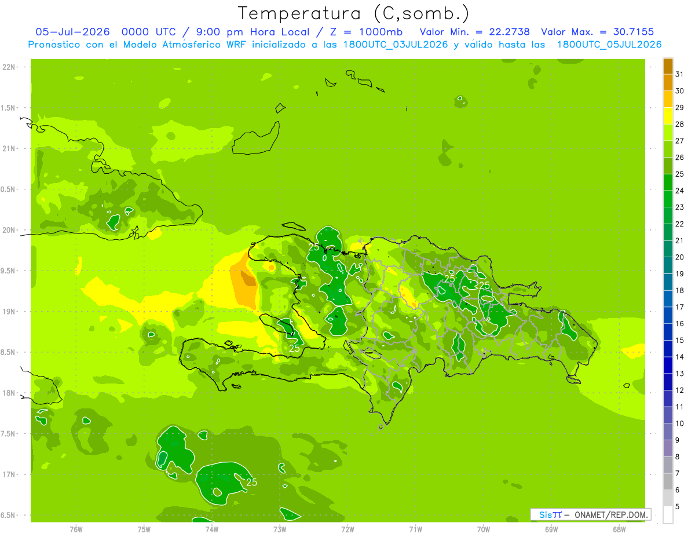Click the legend value "23"
Viewport: 695px width, 537px height.
[680, 207]
